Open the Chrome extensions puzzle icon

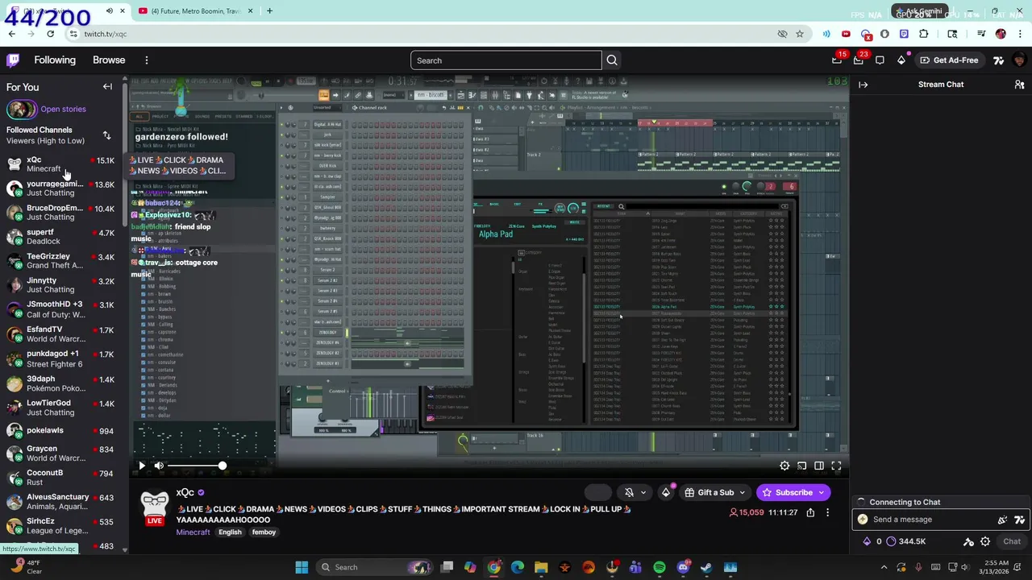[x=924, y=34]
